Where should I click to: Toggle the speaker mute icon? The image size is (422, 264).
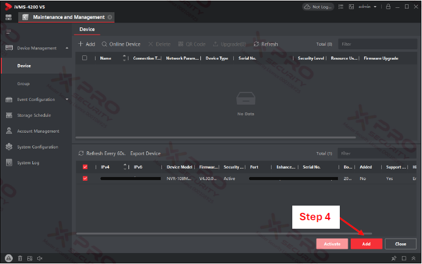click(40, 259)
